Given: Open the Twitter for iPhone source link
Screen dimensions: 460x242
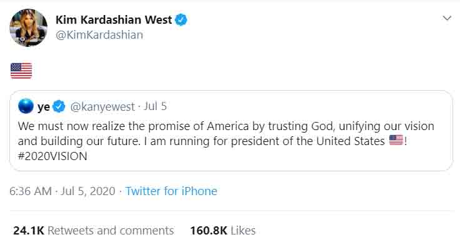Looking at the screenshot, I should point(171,191).
